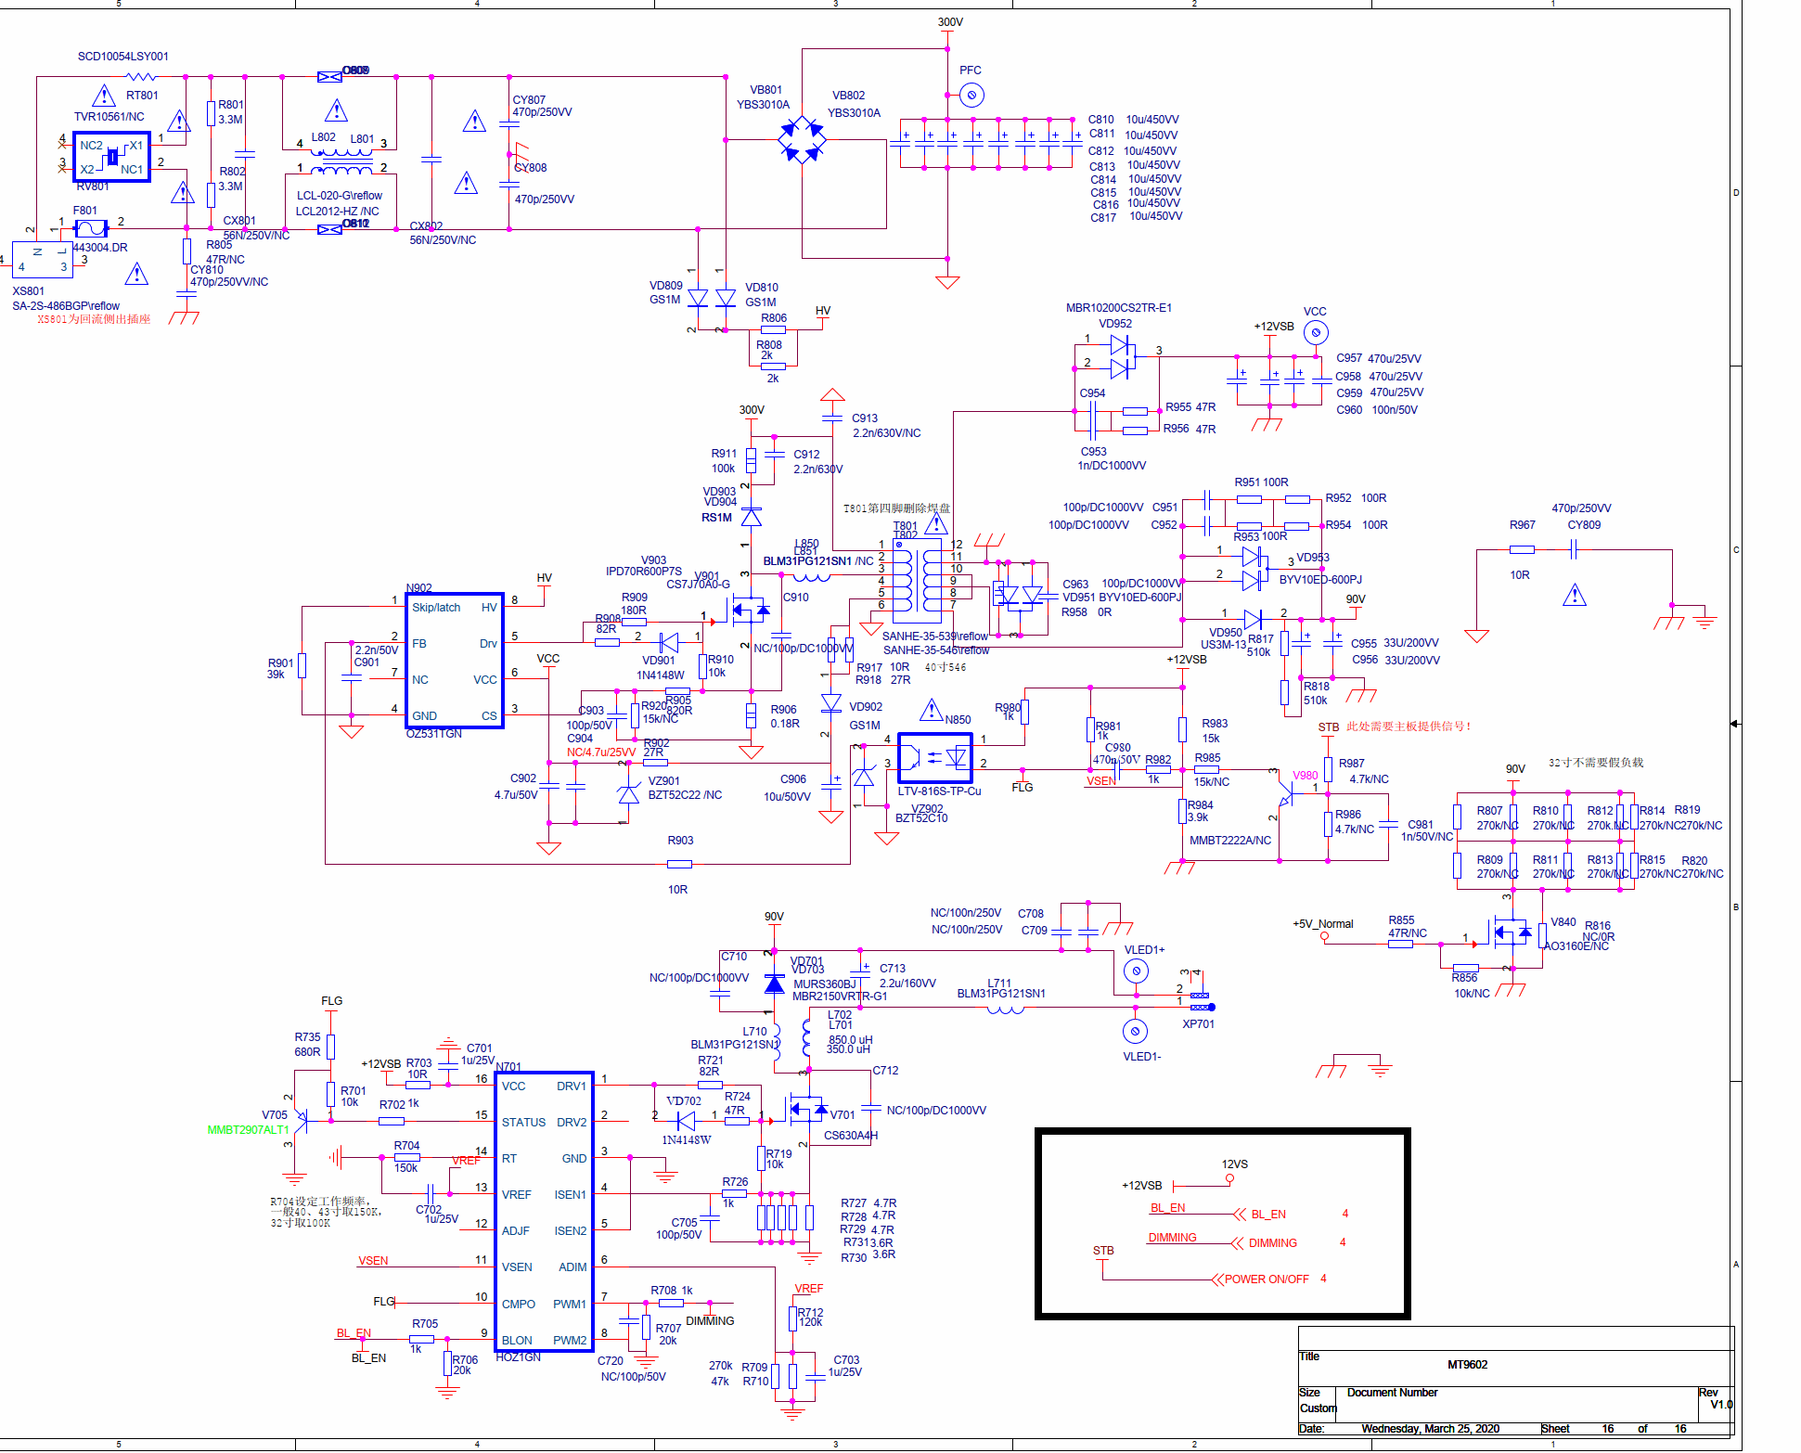Select the VZ901 zener diode symbol
Screen dimensions: 1801x1453
[x=629, y=793]
